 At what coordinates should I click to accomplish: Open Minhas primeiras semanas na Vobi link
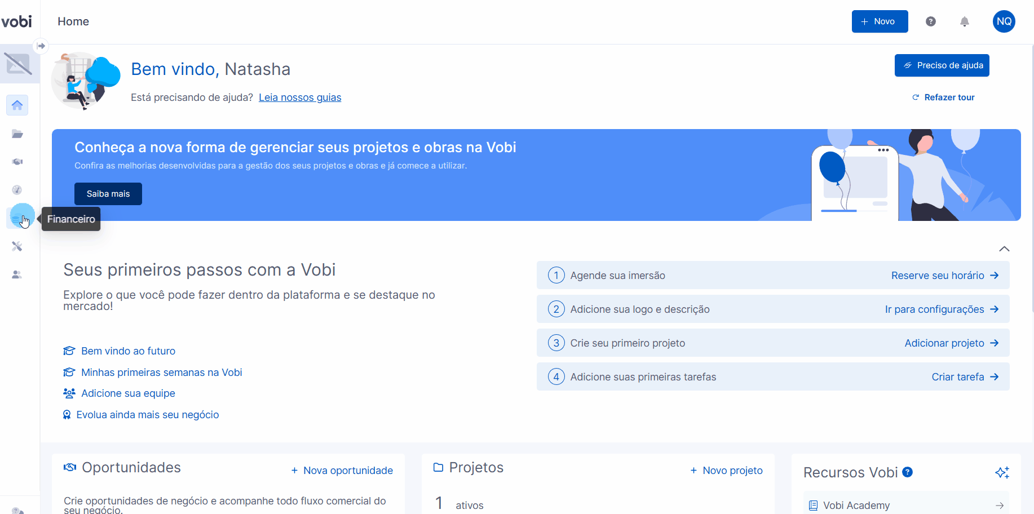(153, 373)
